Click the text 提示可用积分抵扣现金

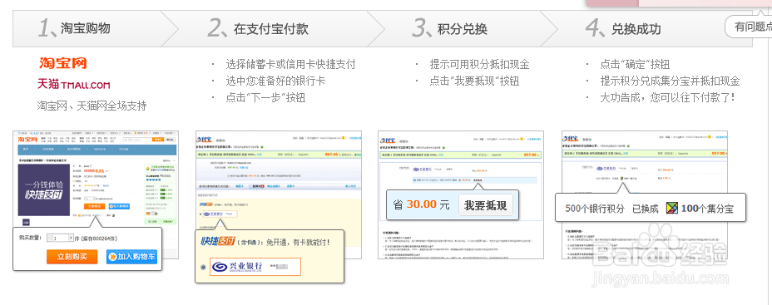click(x=479, y=65)
